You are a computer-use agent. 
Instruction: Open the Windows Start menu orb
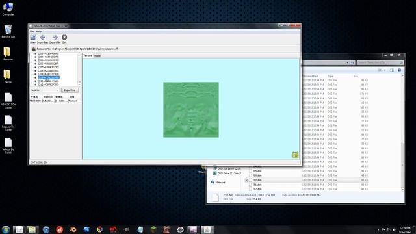6,229
